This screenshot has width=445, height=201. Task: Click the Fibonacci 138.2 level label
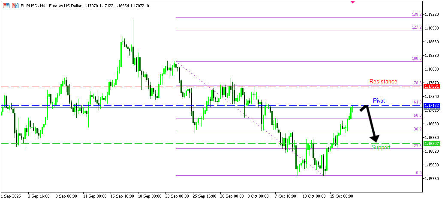(417, 14)
